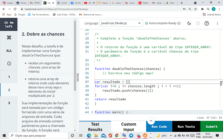Expand the results panel with up chevron
Image resolution: width=223 pixels, height=139 pixels.
[151, 121]
